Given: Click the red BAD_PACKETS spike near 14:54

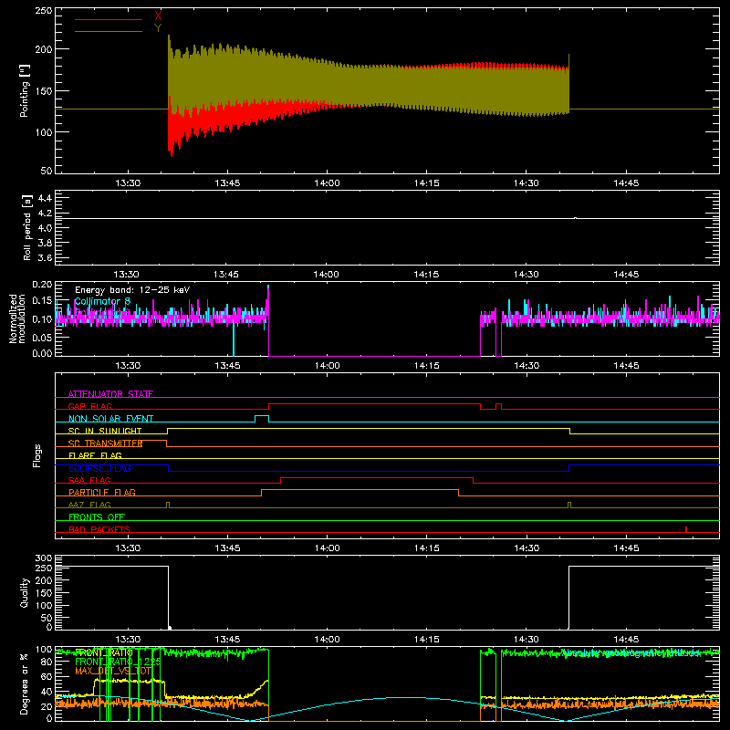Looking at the screenshot, I should 686,529.
